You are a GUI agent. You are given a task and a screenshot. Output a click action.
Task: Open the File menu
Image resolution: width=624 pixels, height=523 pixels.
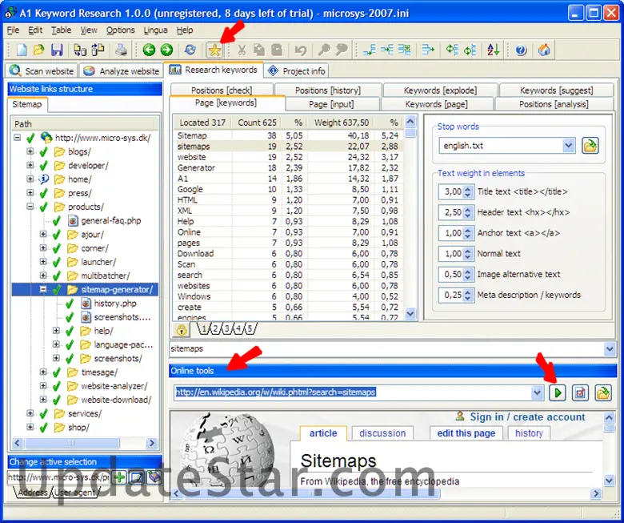pos(13,30)
